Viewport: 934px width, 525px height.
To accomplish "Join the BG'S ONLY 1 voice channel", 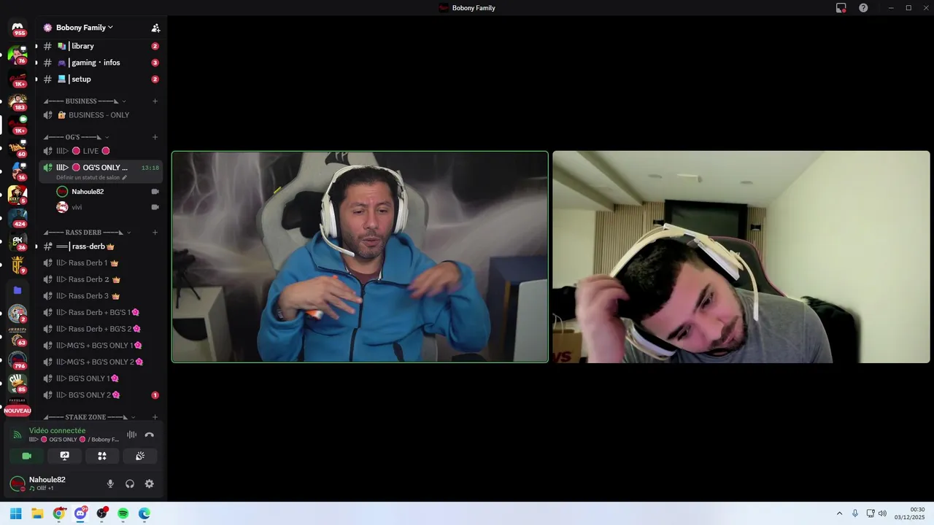I will 101,378.
